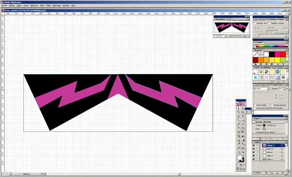Open the Calques panel options menu
The image size is (292, 177).
coord(286,142)
